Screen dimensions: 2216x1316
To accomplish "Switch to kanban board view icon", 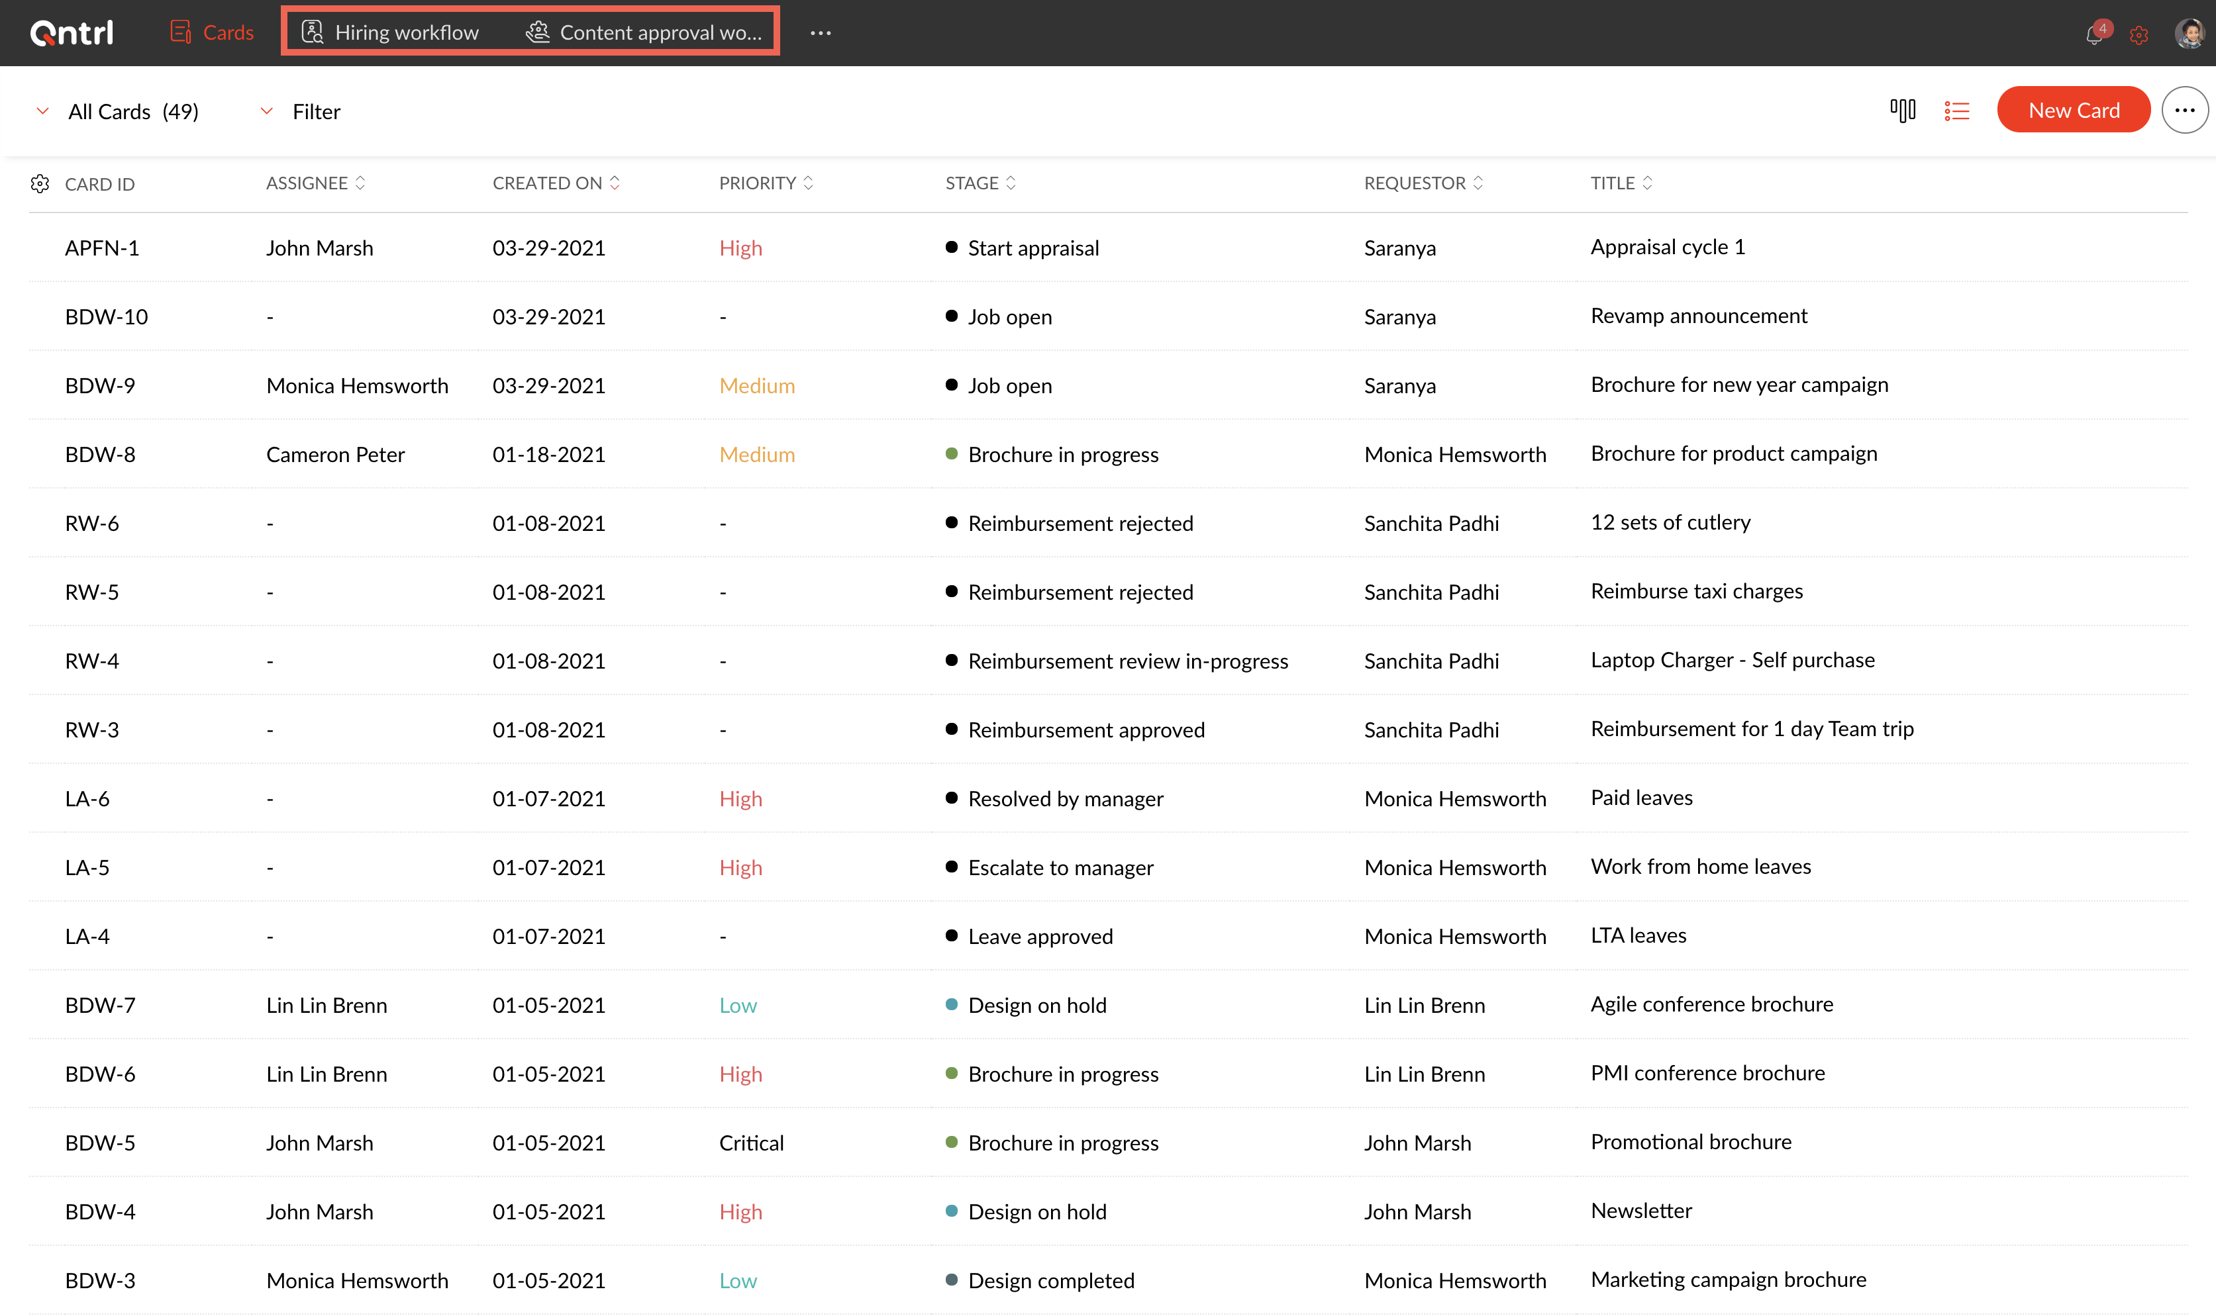I will coord(1902,111).
